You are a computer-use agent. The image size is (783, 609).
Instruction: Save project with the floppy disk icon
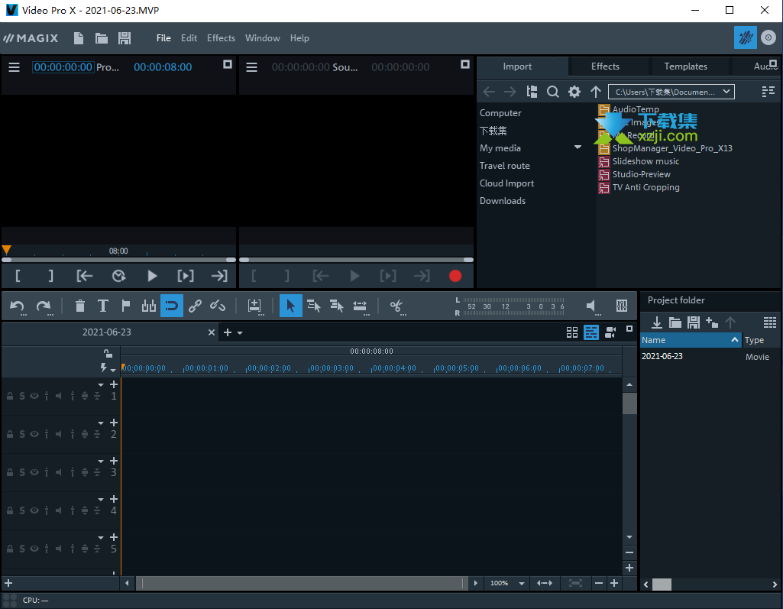125,38
